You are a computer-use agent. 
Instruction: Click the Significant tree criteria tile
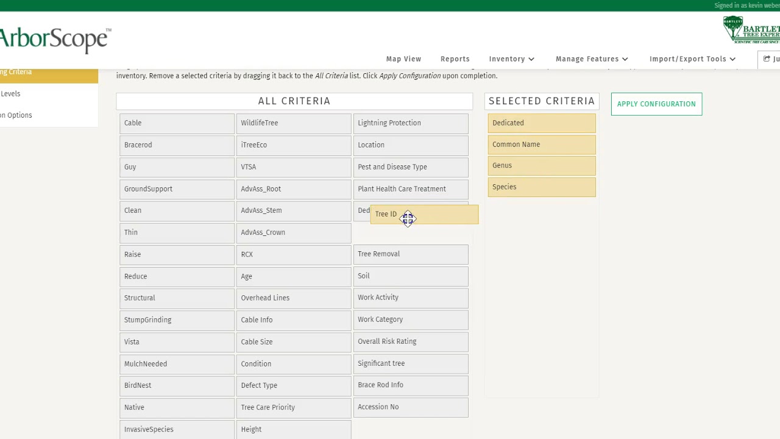pos(411,363)
